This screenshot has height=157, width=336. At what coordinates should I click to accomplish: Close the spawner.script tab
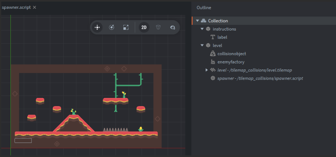[35, 8]
